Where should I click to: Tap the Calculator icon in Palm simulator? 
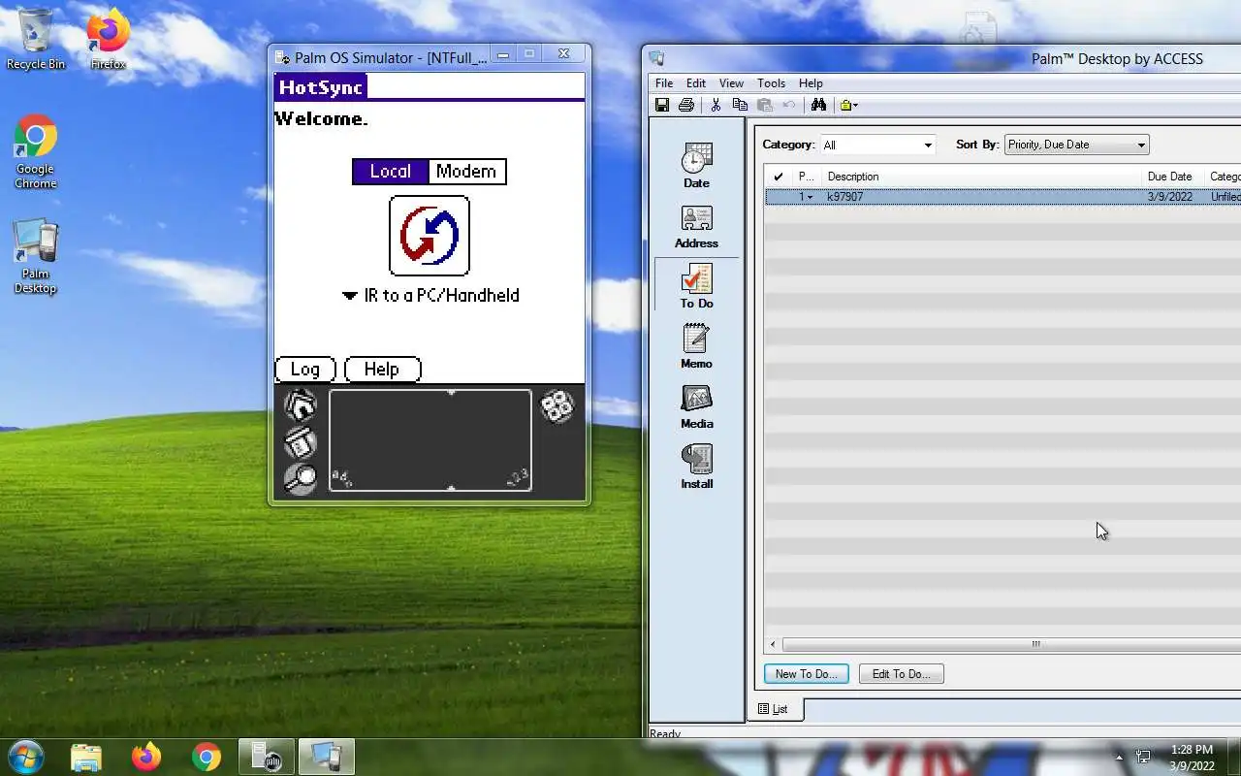pyautogui.click(x=557, y=406)
